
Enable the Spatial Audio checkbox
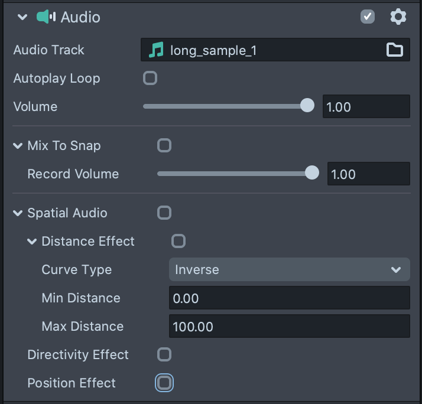click(x=164, y=213)
